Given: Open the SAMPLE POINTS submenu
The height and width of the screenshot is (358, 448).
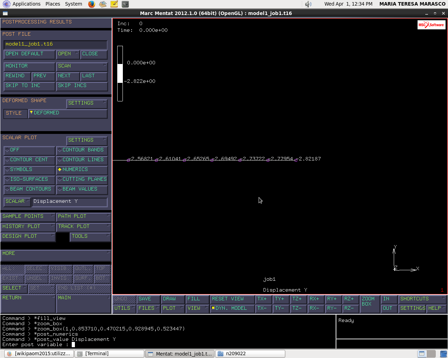Looking at the screenshot, I should click(28, 217).
